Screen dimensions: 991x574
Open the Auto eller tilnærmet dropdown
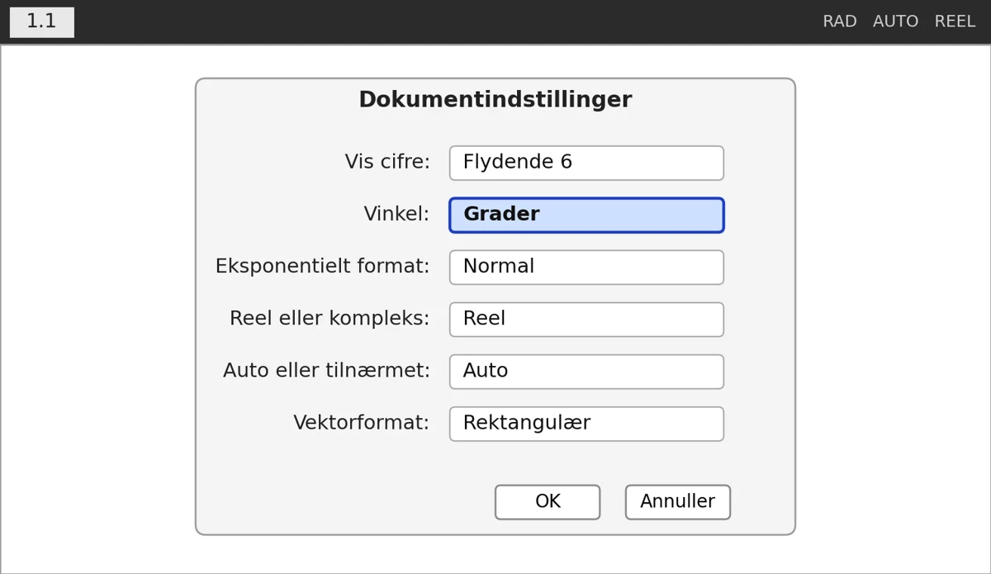586,371
